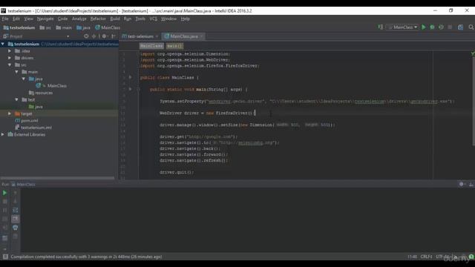Click the main() structure breadcrumb above editor
This screenshot has width=475, height=267.
174,46
